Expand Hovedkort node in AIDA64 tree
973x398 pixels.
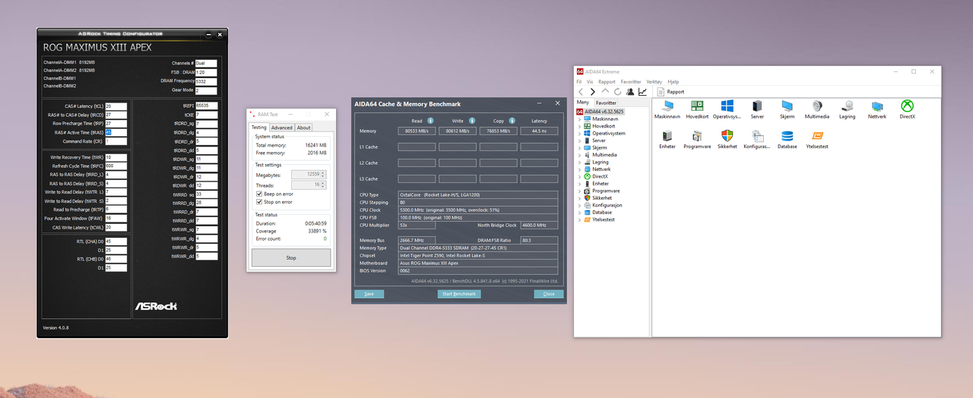click(580, 126)
